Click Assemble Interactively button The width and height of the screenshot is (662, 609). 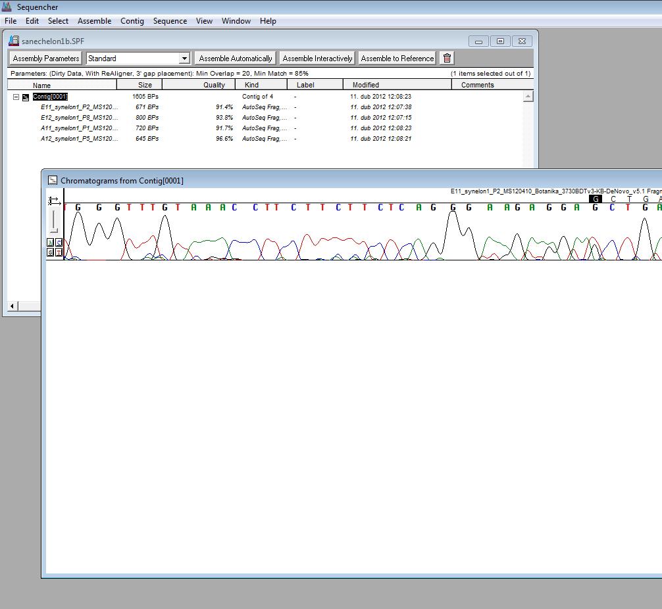317,59
